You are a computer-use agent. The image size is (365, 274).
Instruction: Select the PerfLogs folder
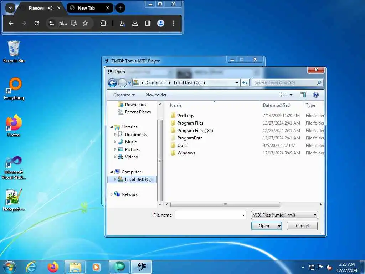point(185,115)
